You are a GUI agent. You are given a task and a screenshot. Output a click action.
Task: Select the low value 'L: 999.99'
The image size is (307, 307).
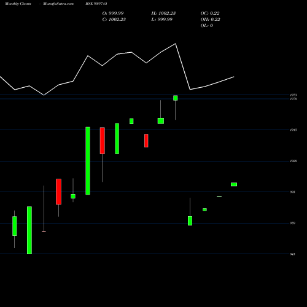pyautogui.click(x=162, y=19)
